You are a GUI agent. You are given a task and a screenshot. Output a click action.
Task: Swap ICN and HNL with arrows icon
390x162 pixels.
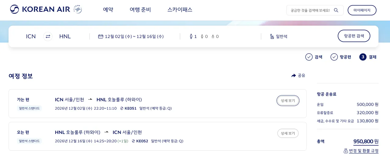click(48, 37)
